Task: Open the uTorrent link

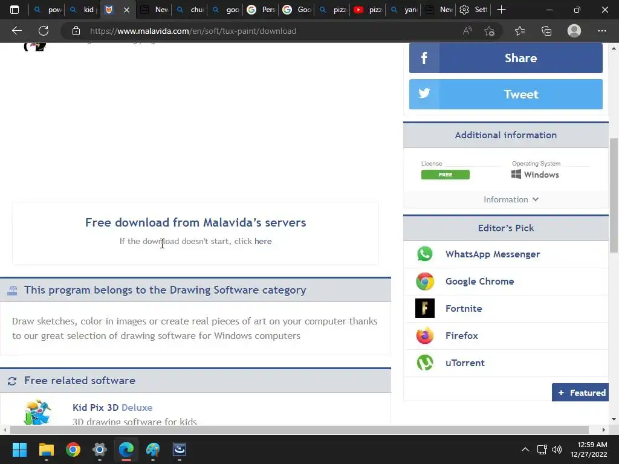Action: [x=465, y=362]
